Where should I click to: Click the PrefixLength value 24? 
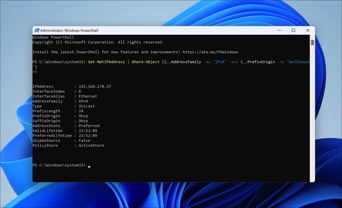(x=81, y=111)
